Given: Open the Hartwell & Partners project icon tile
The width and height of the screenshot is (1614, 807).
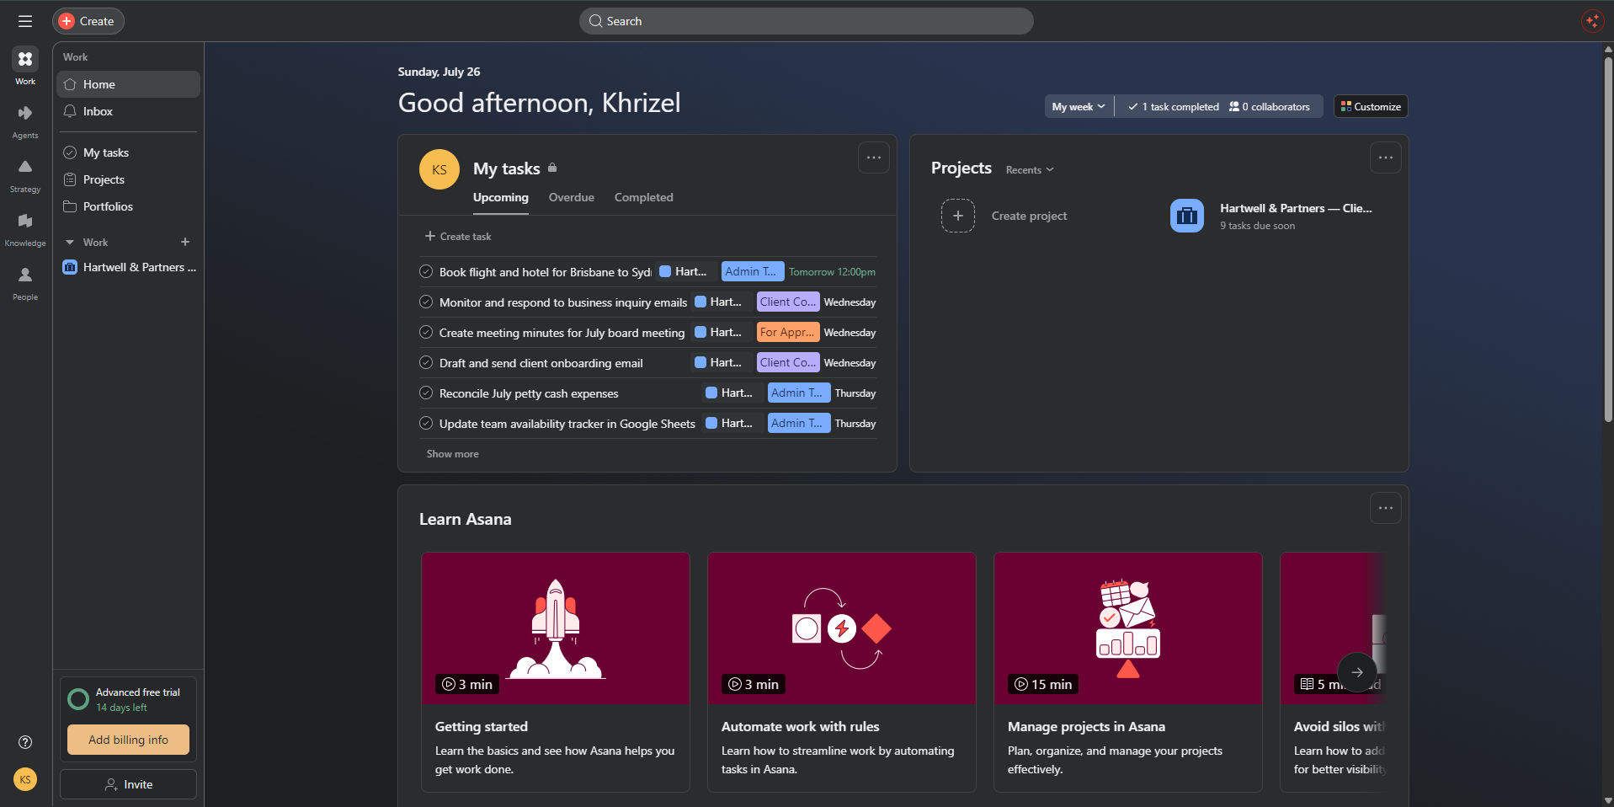Looking at the screenshot, I should pos(1187,216).
